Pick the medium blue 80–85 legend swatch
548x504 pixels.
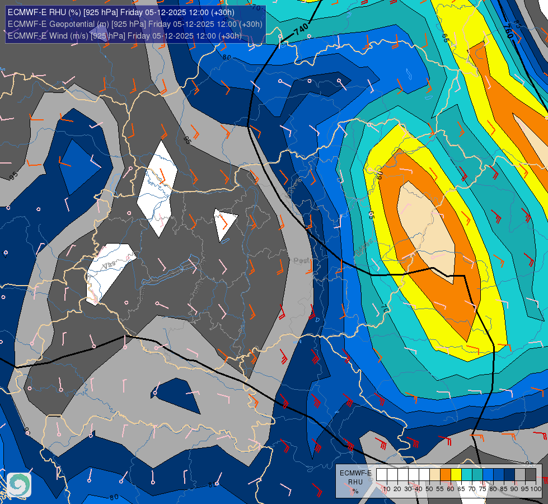pyautogui.click(x=499, y=474)
